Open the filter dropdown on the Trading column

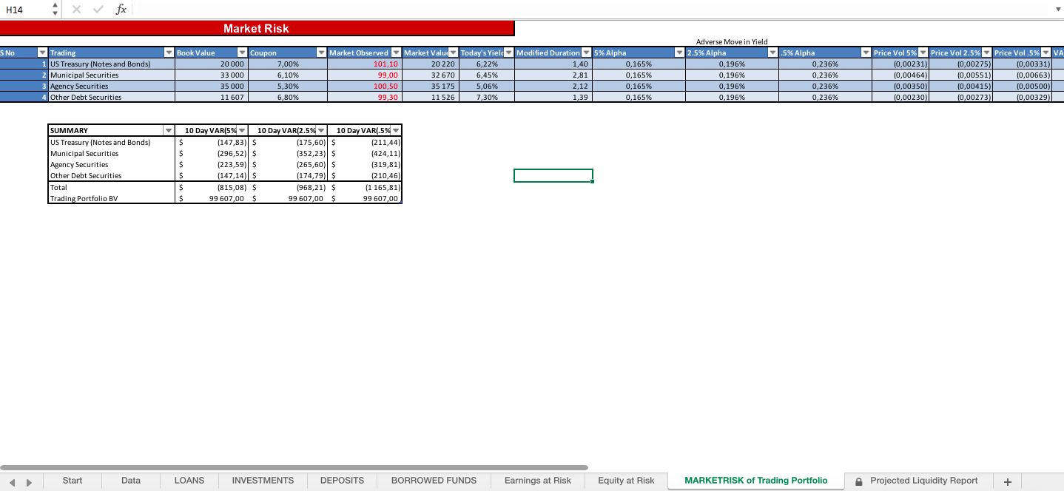169,52
